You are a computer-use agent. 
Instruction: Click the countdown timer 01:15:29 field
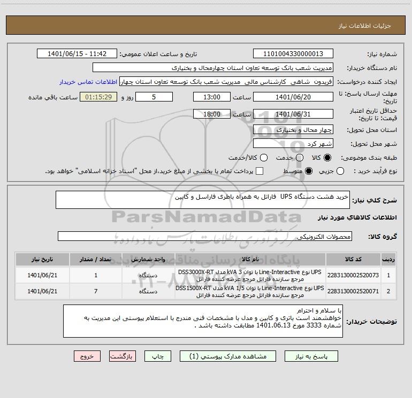[98, 97]
